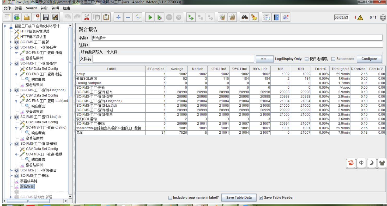Start the test with green play icon
Screen dimensions: 387x206
pyautogui.click(x=150, y=17)
